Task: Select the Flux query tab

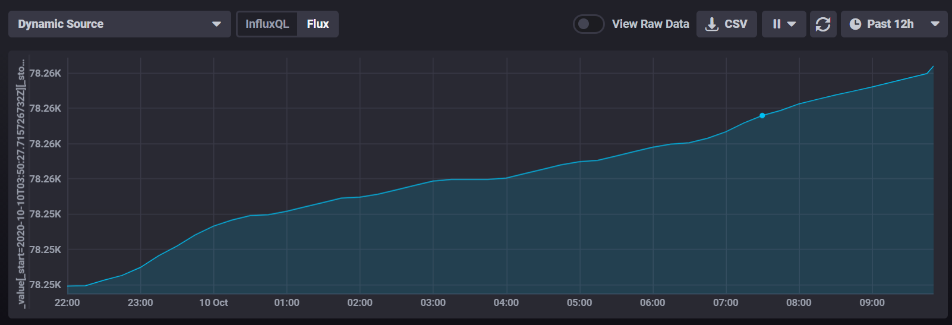Action: pyautogui.click(x=318, y=24)
